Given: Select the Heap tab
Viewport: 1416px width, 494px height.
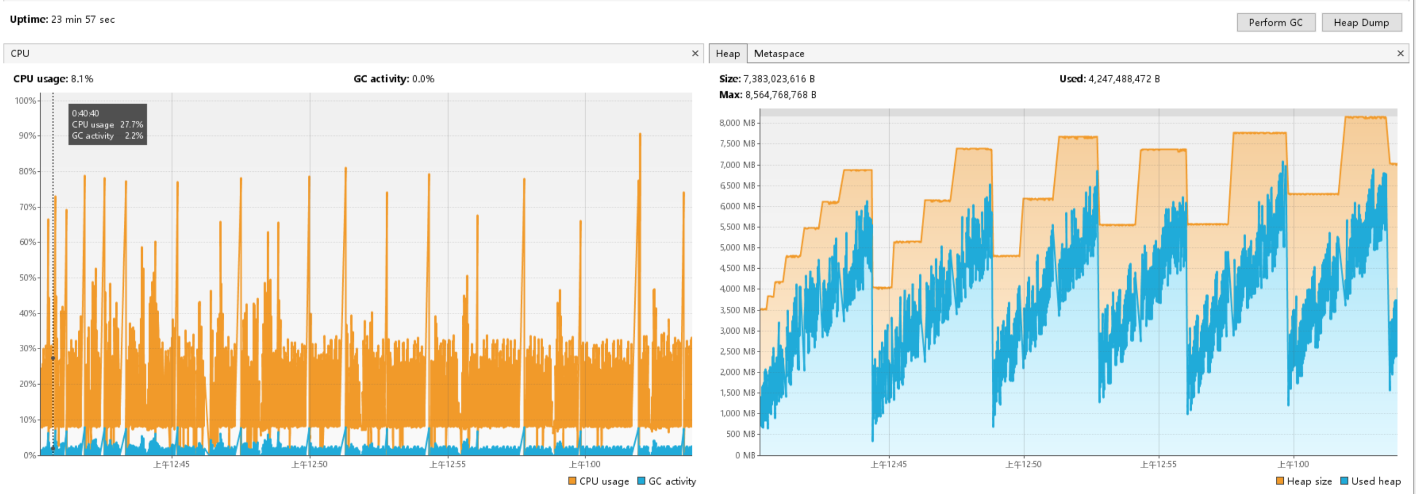Looking at the screenshot, I should coord(727,53).
